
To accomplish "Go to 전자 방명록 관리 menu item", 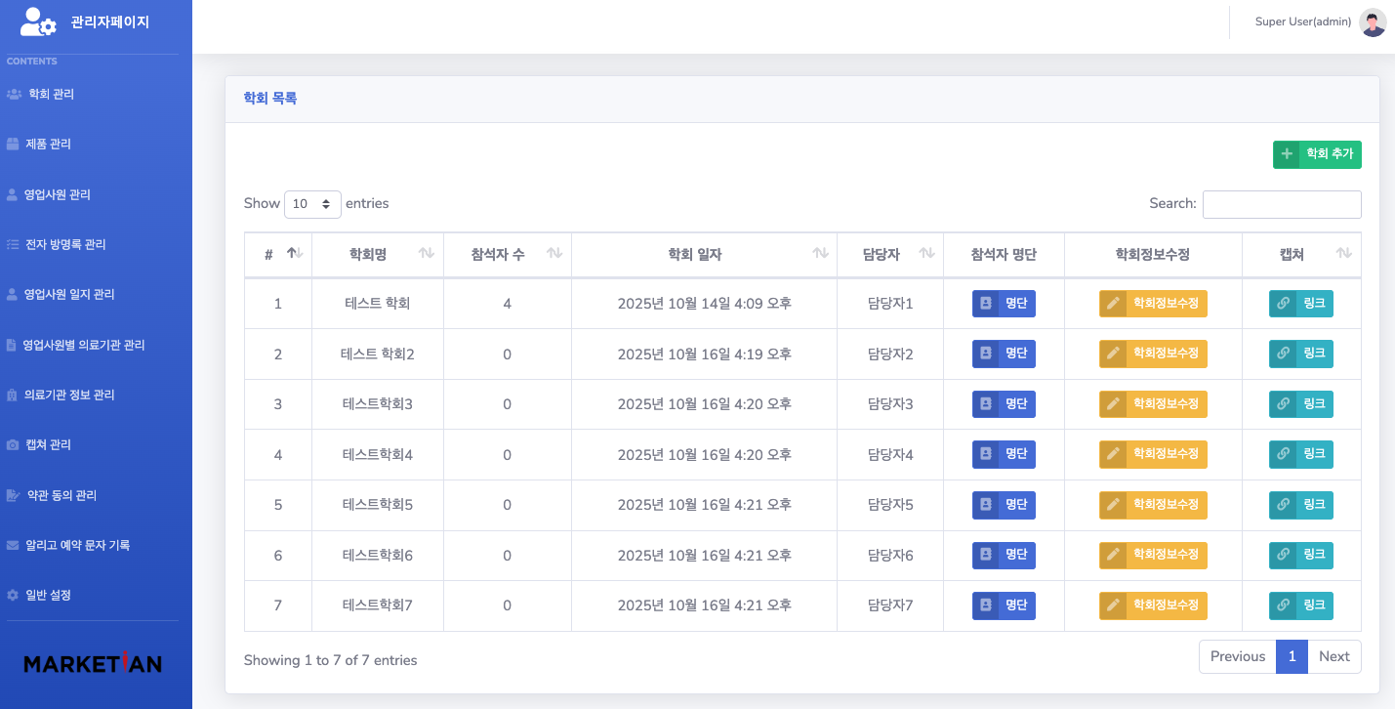I will point(65,245).
